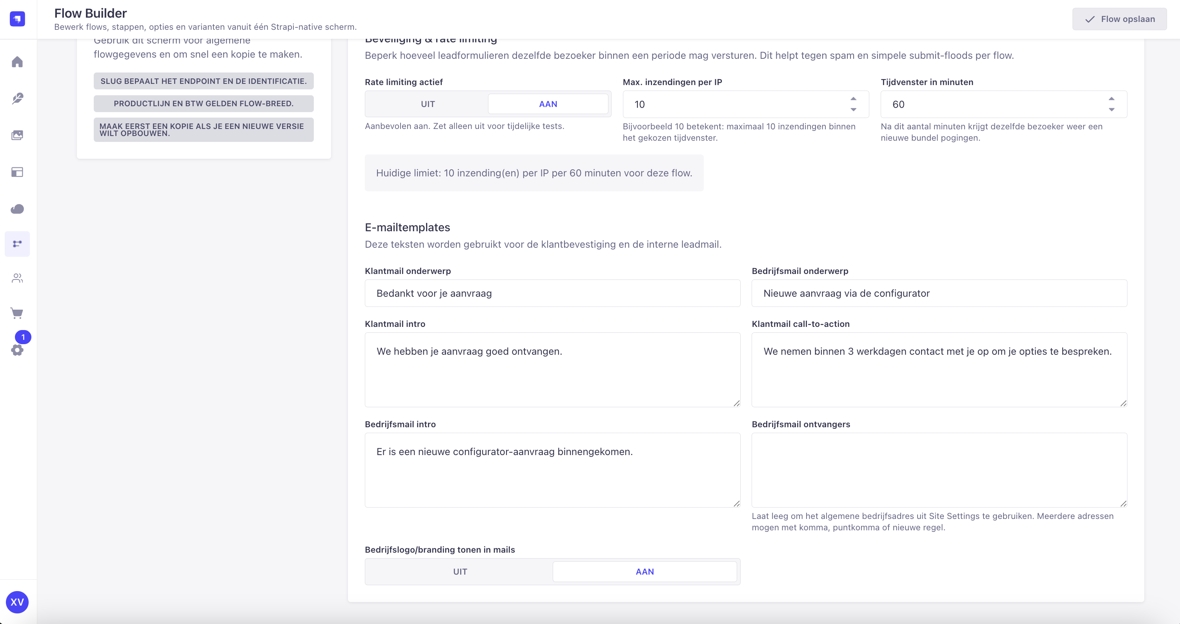Click 'Bedrijfslogo/branding tonen in mails' label
1180x624 pixels.
pyautogui.click(x=440, y=550)
